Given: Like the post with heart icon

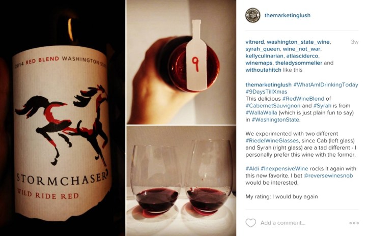Looking at the screenshot, I should click(250, 223).
